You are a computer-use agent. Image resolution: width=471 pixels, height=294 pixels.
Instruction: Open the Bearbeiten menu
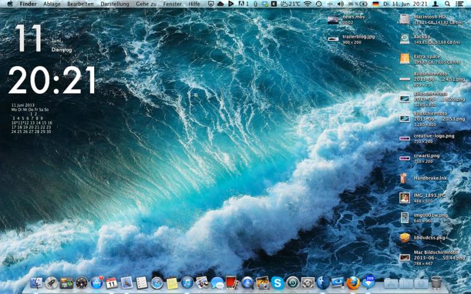(x=80, y=4)
